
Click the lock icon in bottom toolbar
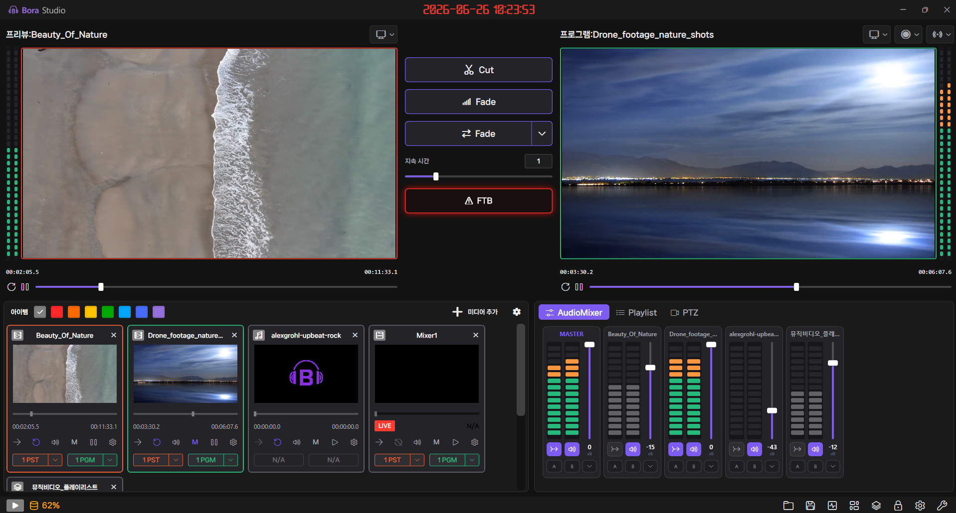pos(898,506)
